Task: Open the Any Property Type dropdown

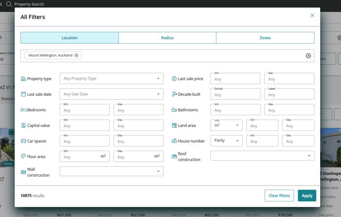Action: (111, 79)
